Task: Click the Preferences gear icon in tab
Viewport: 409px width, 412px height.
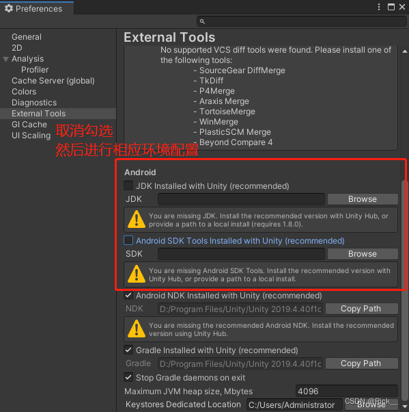Action: click(x=9, y=8)
